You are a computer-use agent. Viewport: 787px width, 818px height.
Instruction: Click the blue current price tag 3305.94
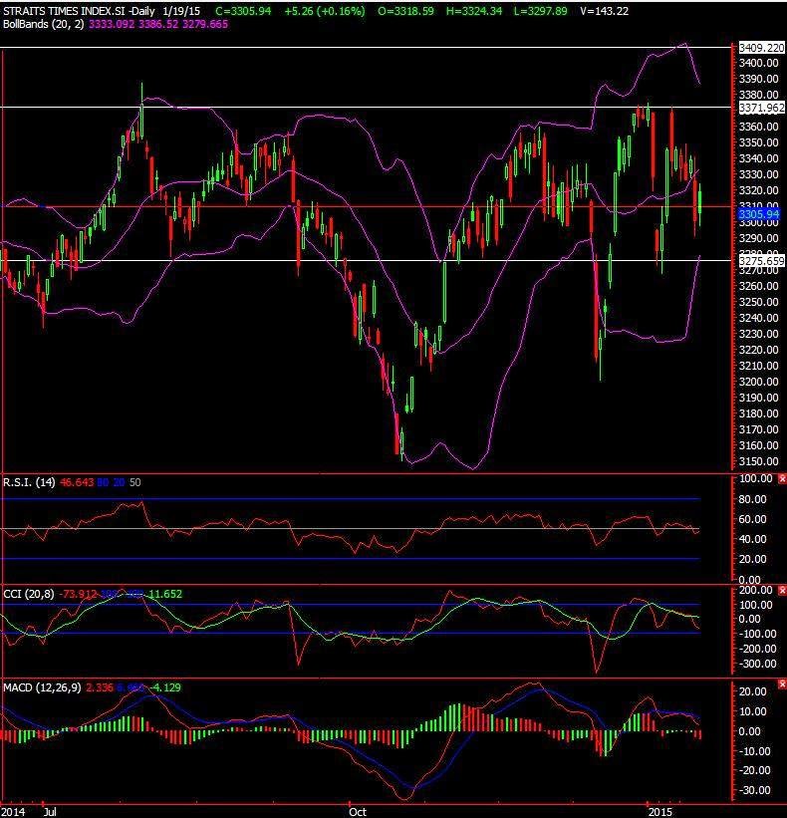[759, 214]
